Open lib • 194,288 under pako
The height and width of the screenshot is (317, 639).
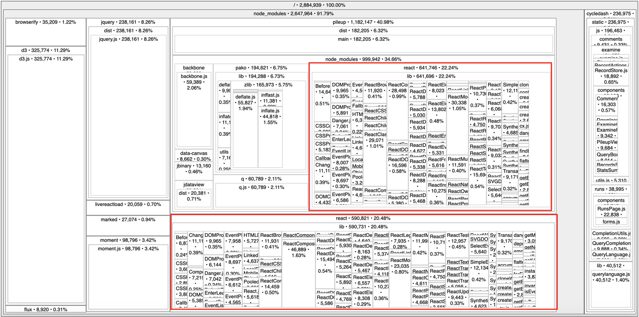260,76
